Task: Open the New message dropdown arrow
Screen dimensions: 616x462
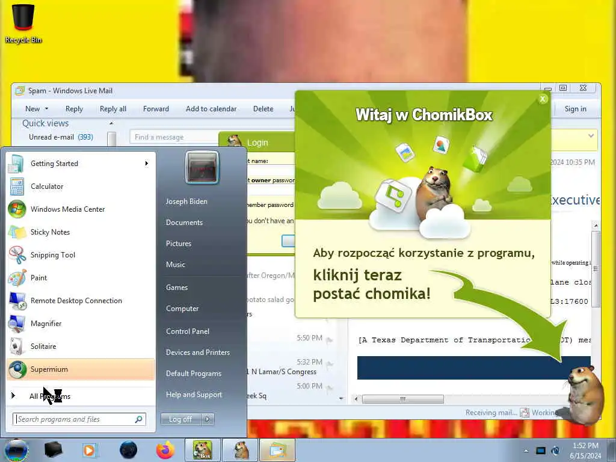Action: 46,109
